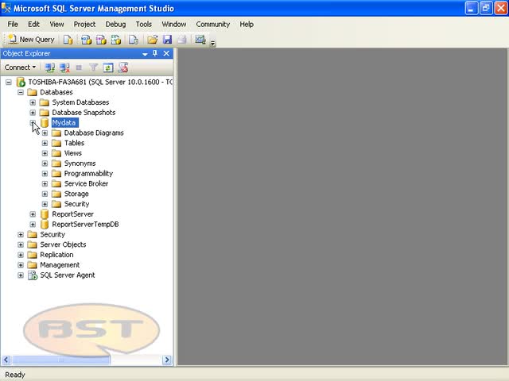Click the Open File folder icon
This screenshot has width=509, height=381.
[x=152, y=40]
